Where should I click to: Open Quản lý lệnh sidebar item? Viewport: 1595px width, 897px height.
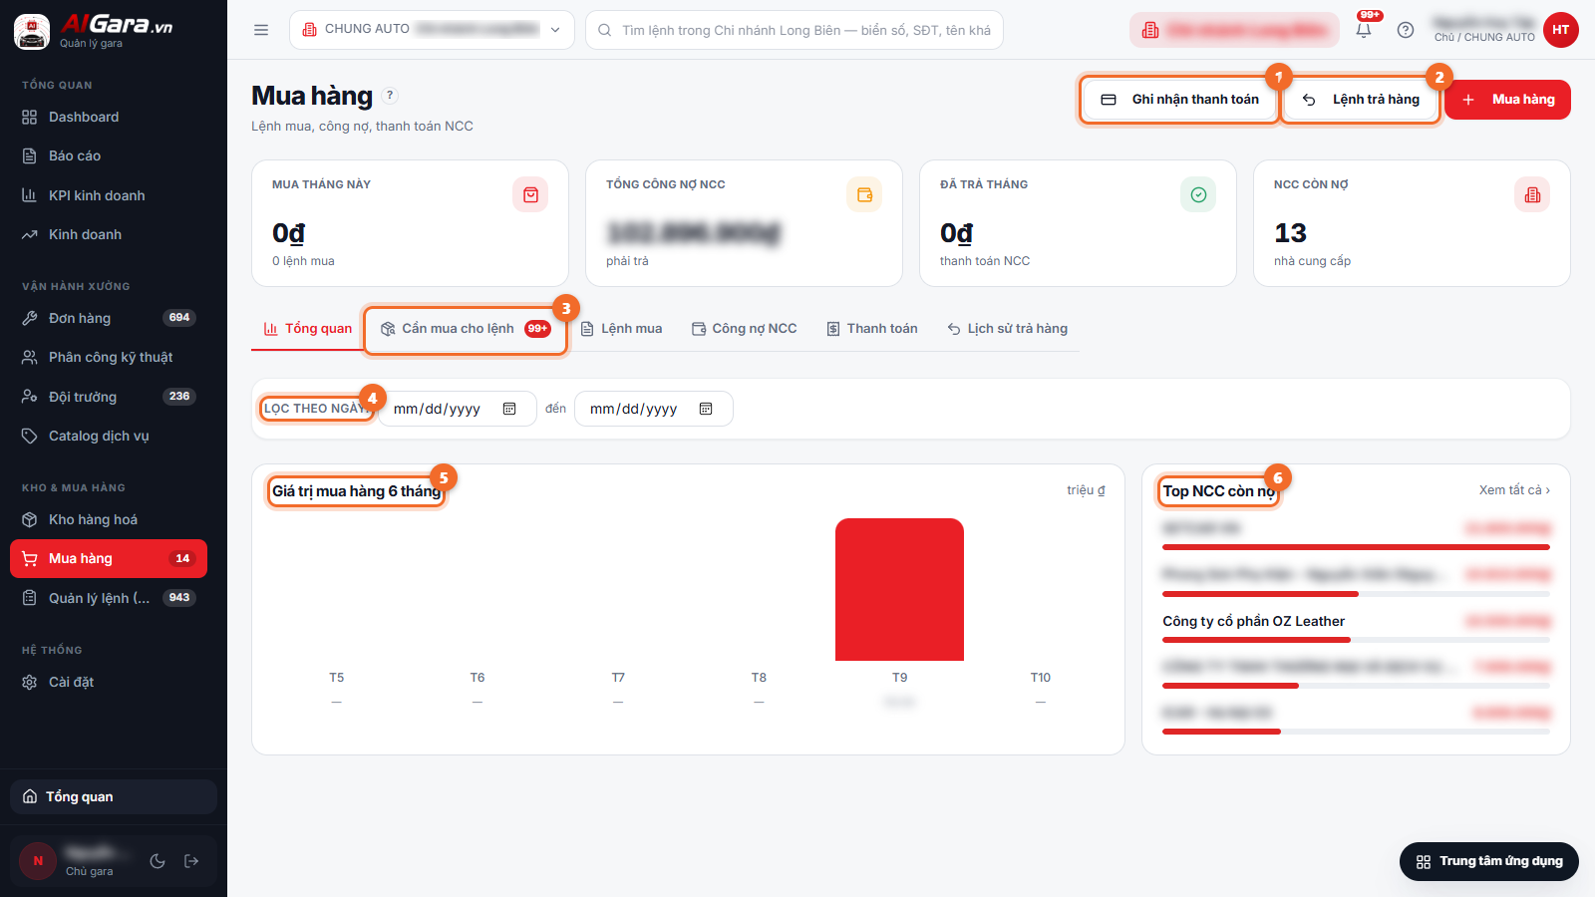[x=109, y=598]
